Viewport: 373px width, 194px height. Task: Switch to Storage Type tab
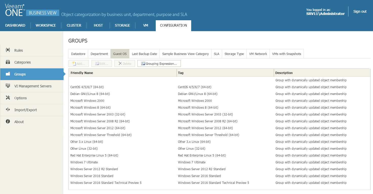coord(234,54)
